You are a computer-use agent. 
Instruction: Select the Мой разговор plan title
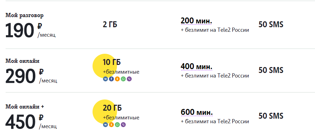pyautogui.click(x=24, y=15)
